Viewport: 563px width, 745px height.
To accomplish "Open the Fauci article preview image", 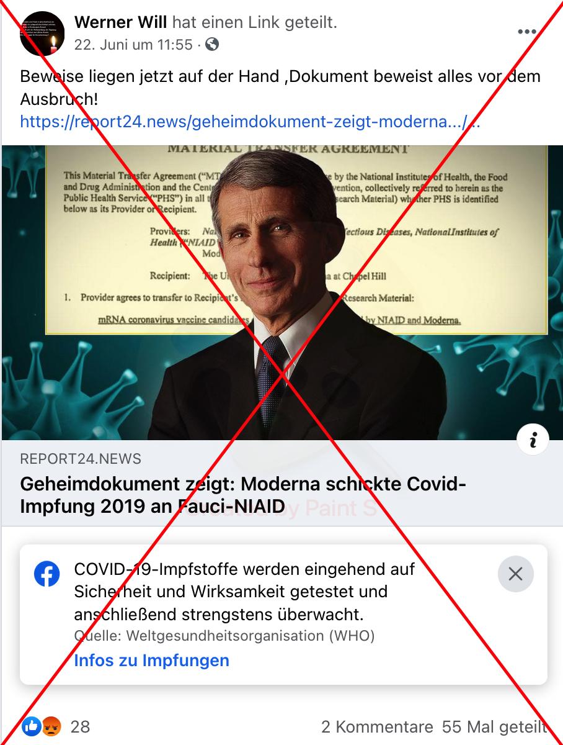I will click(x=281, y=292).
